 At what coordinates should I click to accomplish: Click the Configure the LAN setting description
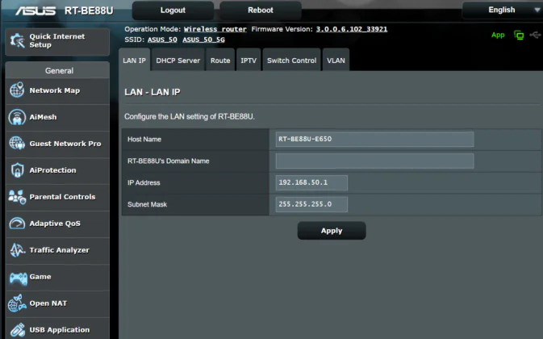point(190,117)
